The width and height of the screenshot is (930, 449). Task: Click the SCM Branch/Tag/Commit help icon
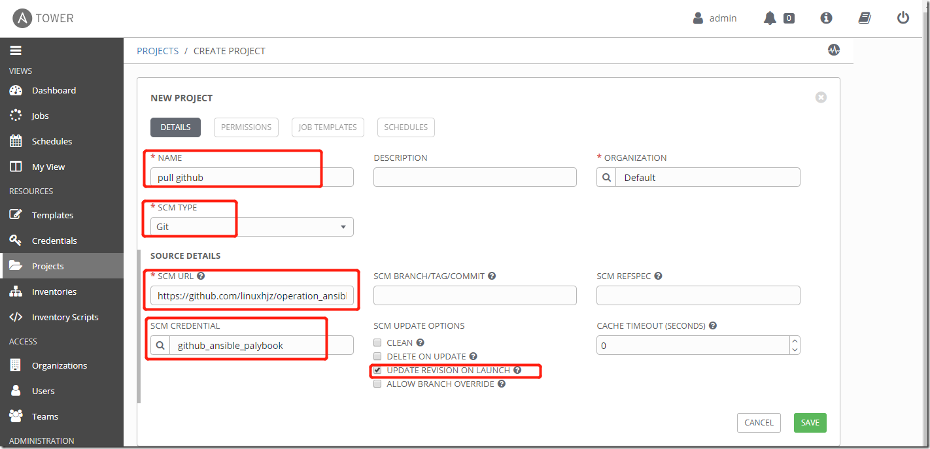tap(492, 276)
